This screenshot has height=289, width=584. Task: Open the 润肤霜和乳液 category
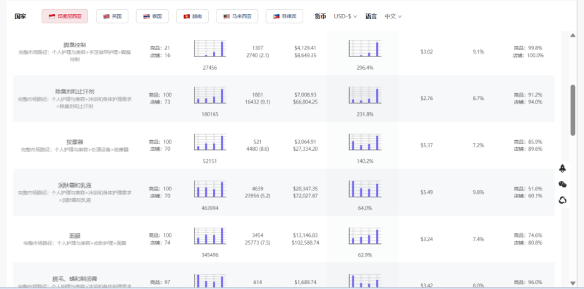pyautogui.click(x=75, y=185)
